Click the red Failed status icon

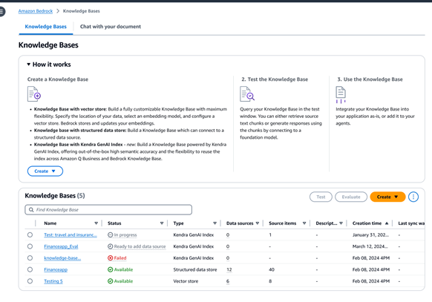click(x=110, y=258)
